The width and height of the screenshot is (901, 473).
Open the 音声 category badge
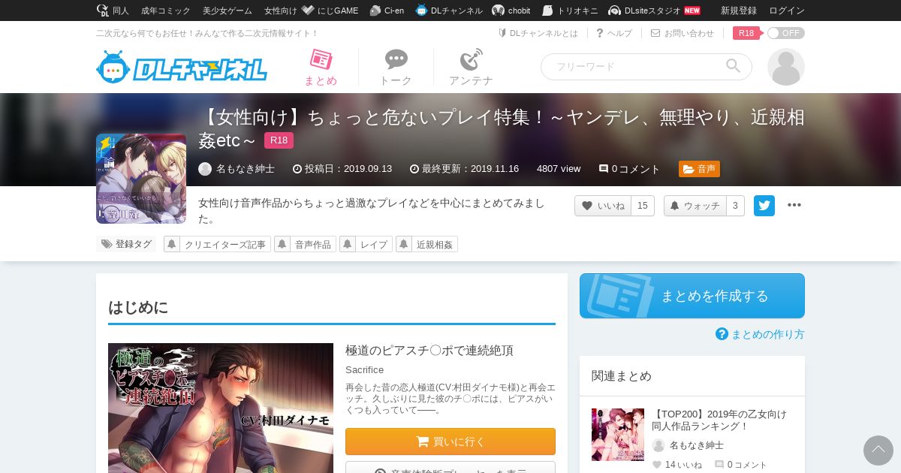click(x=699, y=169)
